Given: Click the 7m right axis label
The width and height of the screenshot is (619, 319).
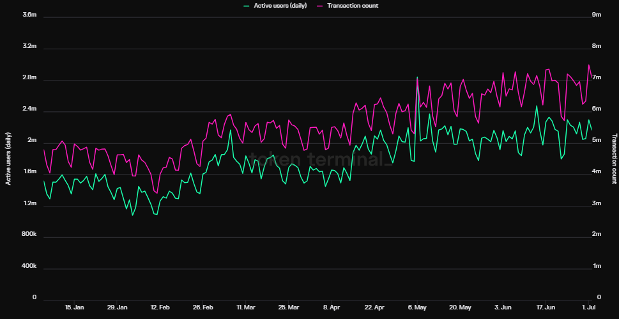Looking at the screenshot, I should [x=597, y=77].
